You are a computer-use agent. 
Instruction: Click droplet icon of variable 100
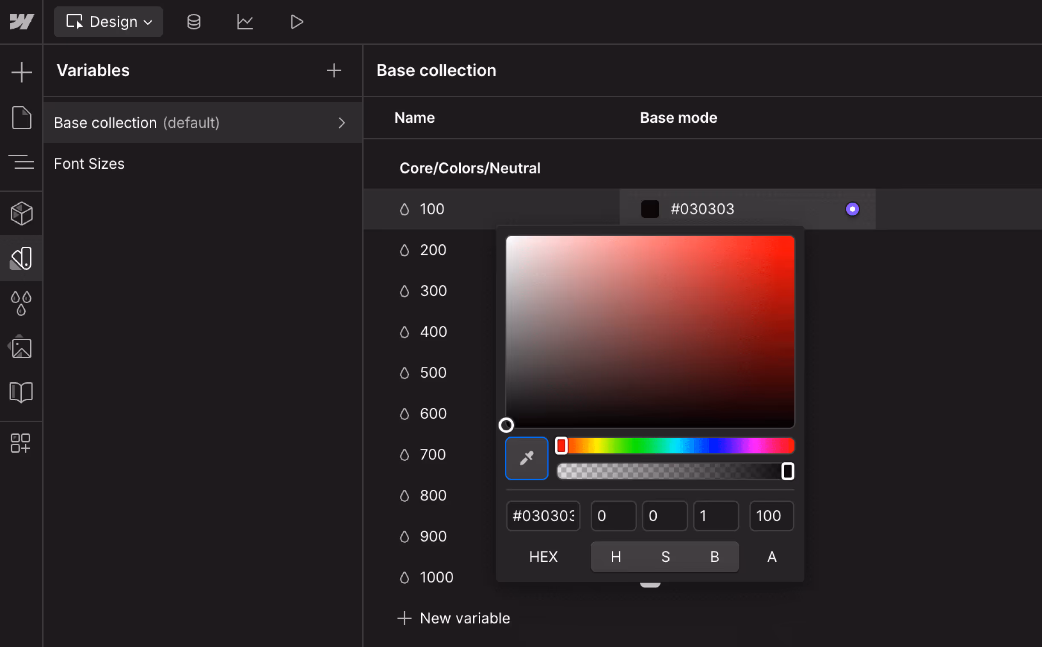pos(404,209)
